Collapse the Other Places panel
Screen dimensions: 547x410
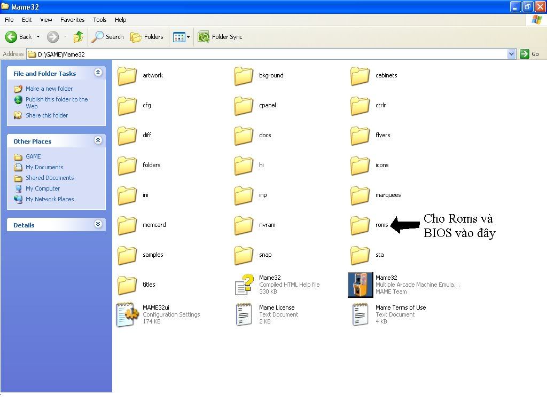[98, 140]
